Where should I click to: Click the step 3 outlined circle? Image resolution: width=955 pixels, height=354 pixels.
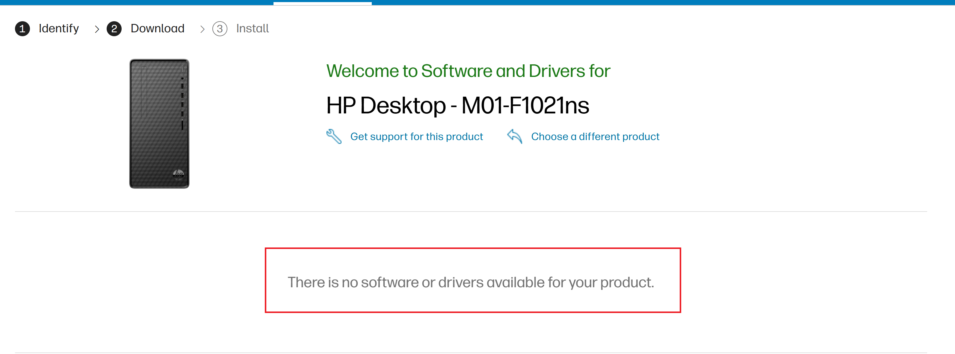coord(220,29)
